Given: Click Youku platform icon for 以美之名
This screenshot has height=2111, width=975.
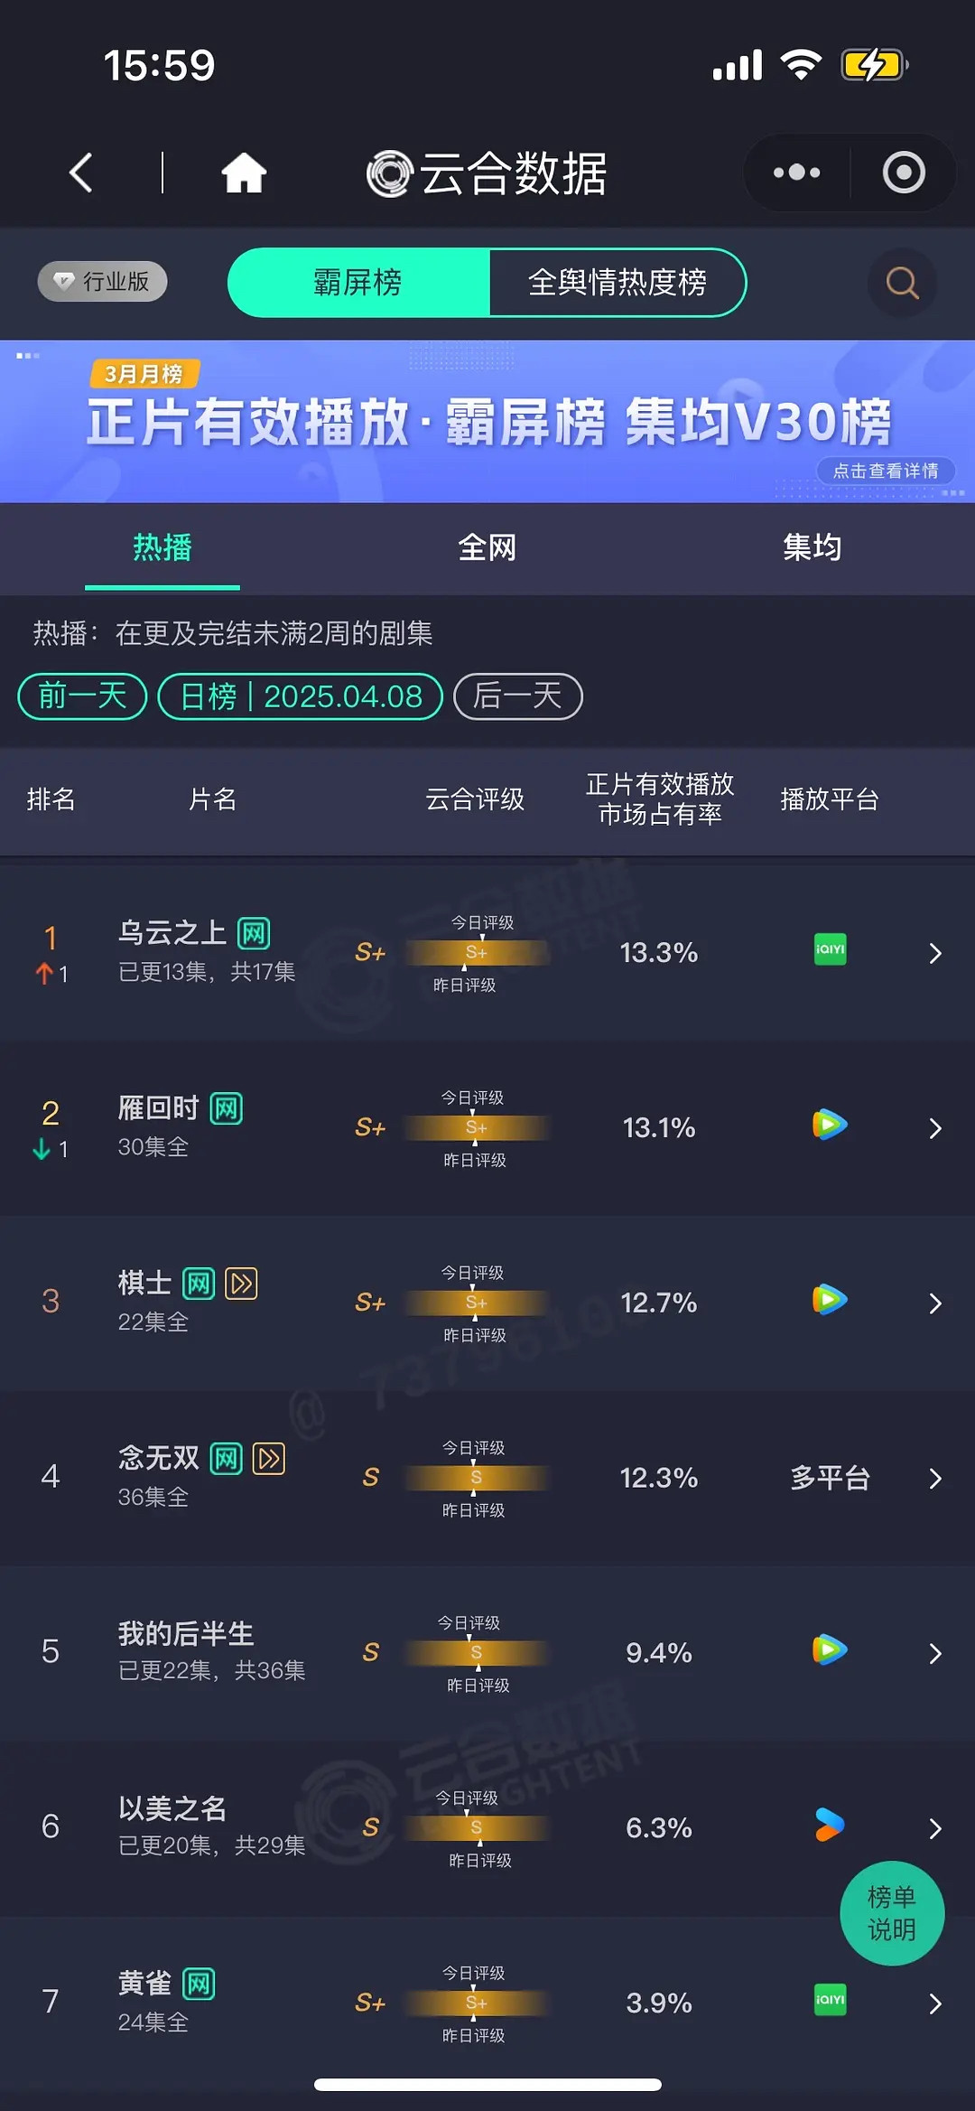Looking at the screenshot, I should point(830,1825).
